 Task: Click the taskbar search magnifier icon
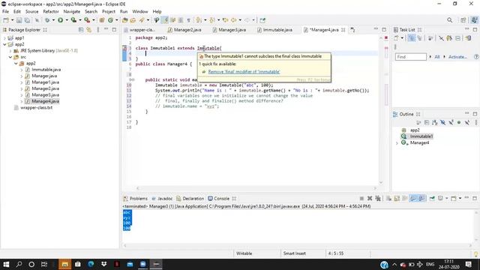click(x=19, y=264)
